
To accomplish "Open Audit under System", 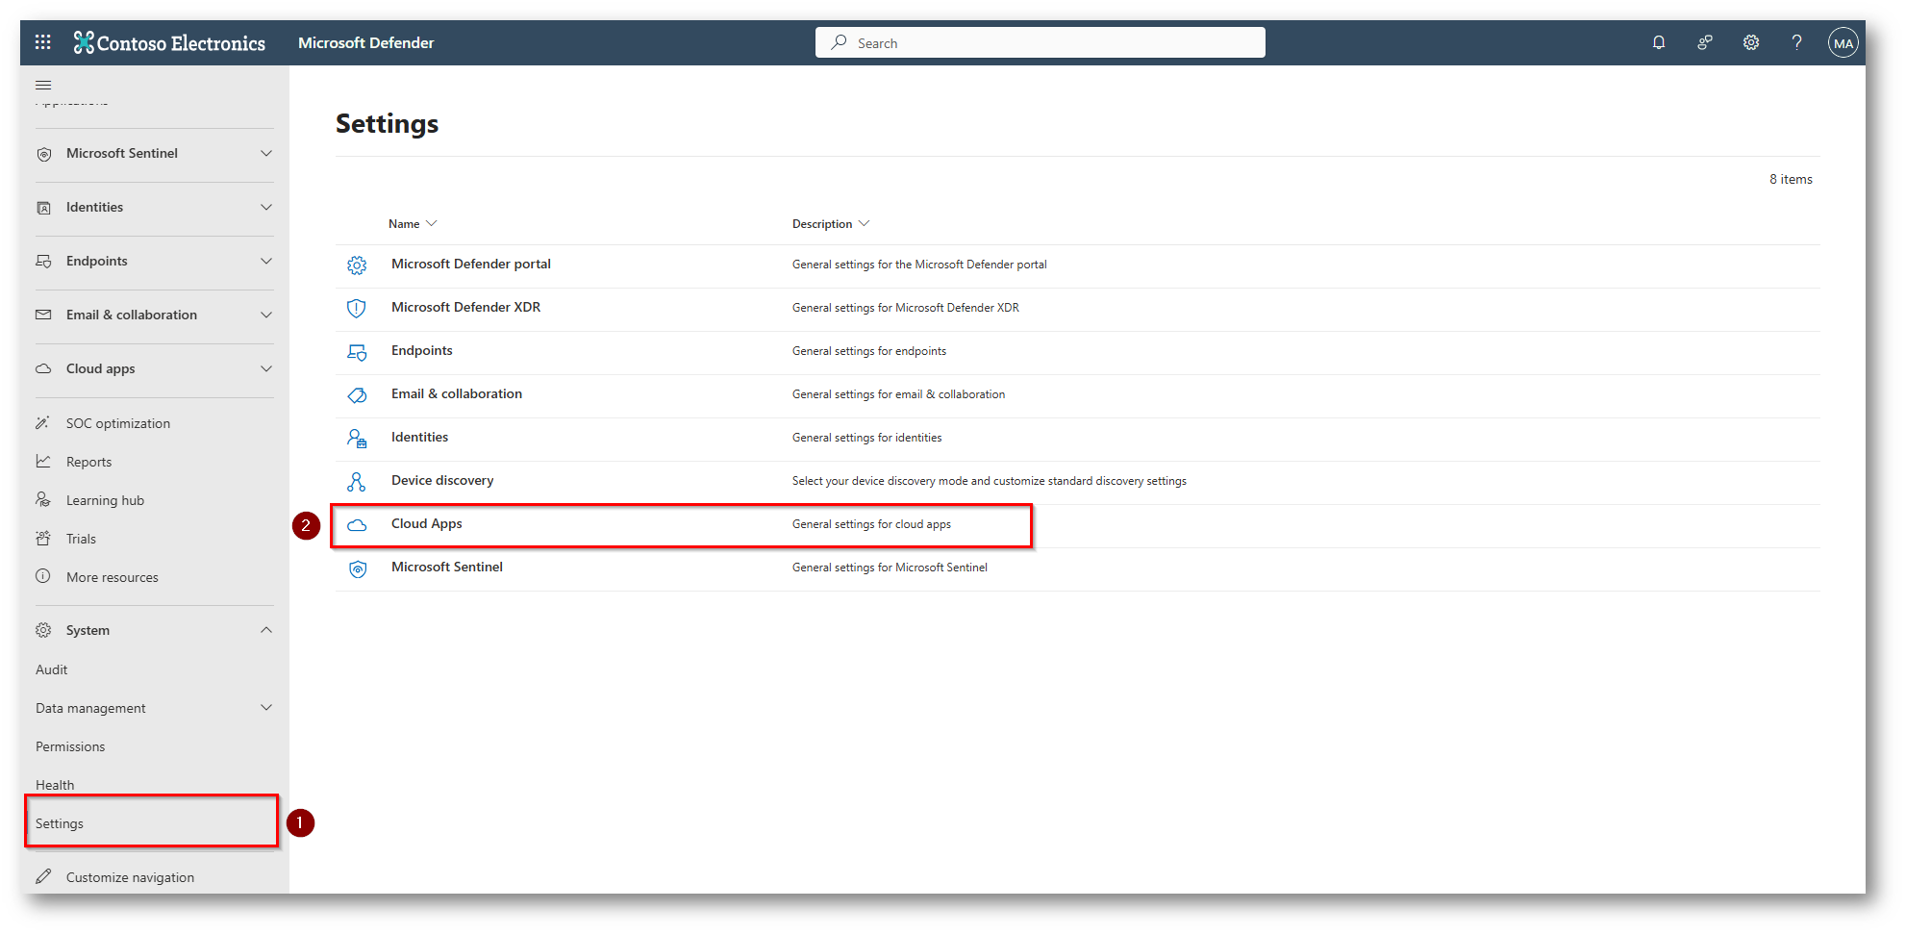I will 51,669.
